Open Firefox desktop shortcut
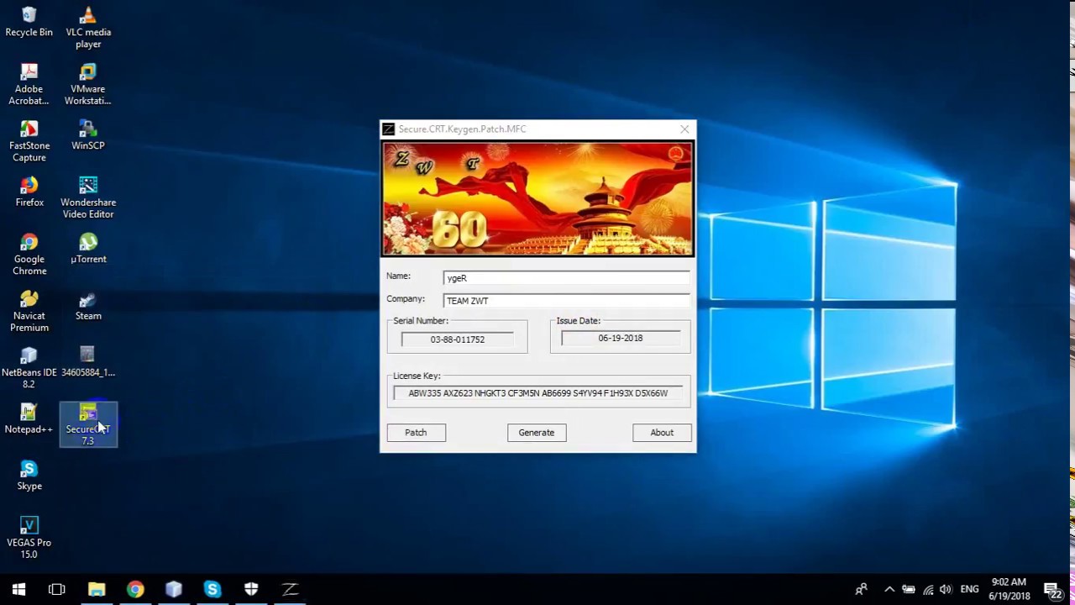This screenshot has width=1075, height=605. [x=29, y=192]
